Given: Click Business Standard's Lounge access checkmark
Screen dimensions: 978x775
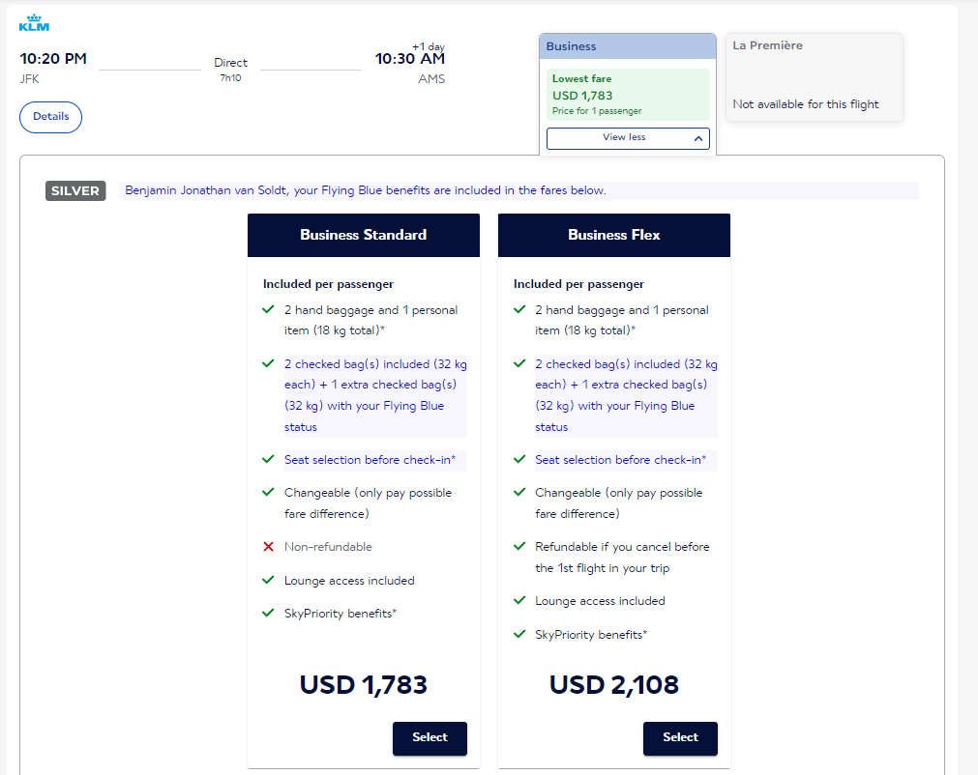Looking at the screenshot, I should coord(268,580).
